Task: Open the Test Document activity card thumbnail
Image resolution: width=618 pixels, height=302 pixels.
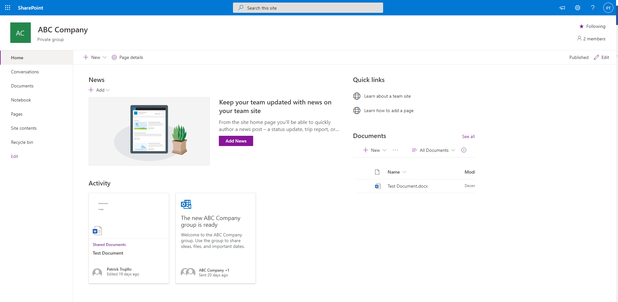Action: coord(129,216)
